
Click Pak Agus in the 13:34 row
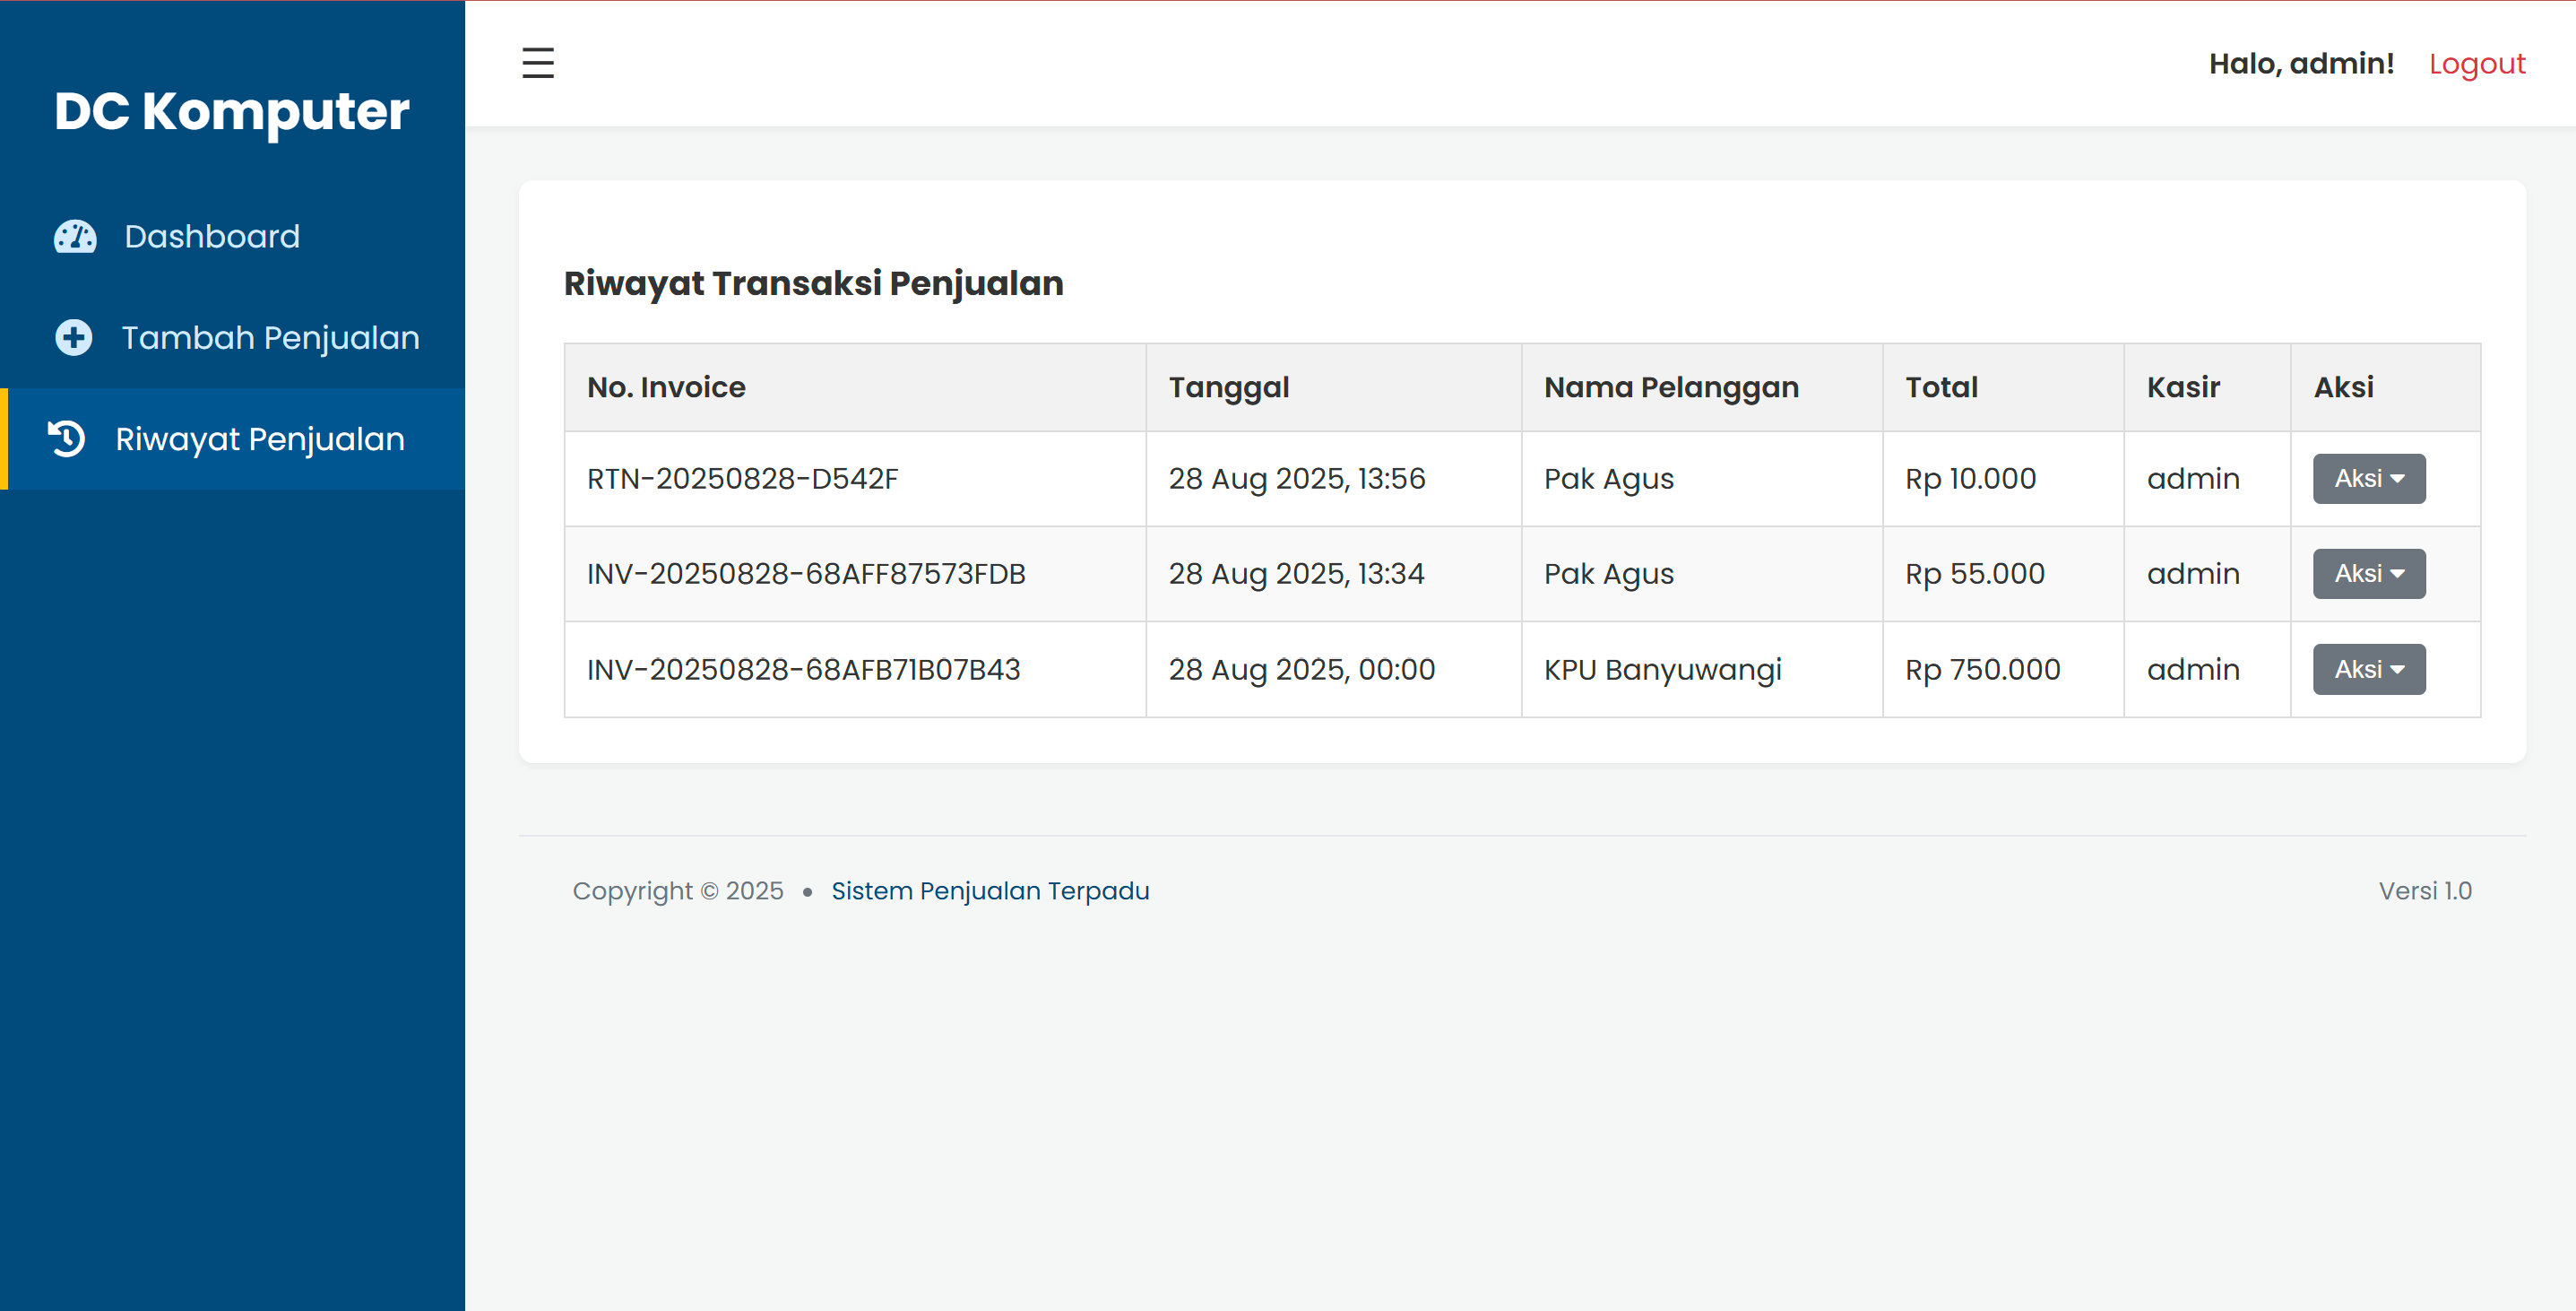1608,575
